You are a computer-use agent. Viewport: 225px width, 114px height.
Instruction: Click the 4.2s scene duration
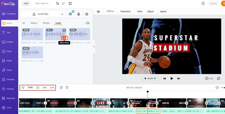point(209,78)
